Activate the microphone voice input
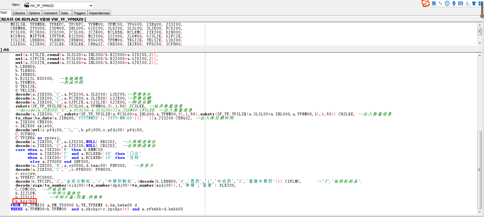This screenshot has width=484, height=217. pos(454,3)
